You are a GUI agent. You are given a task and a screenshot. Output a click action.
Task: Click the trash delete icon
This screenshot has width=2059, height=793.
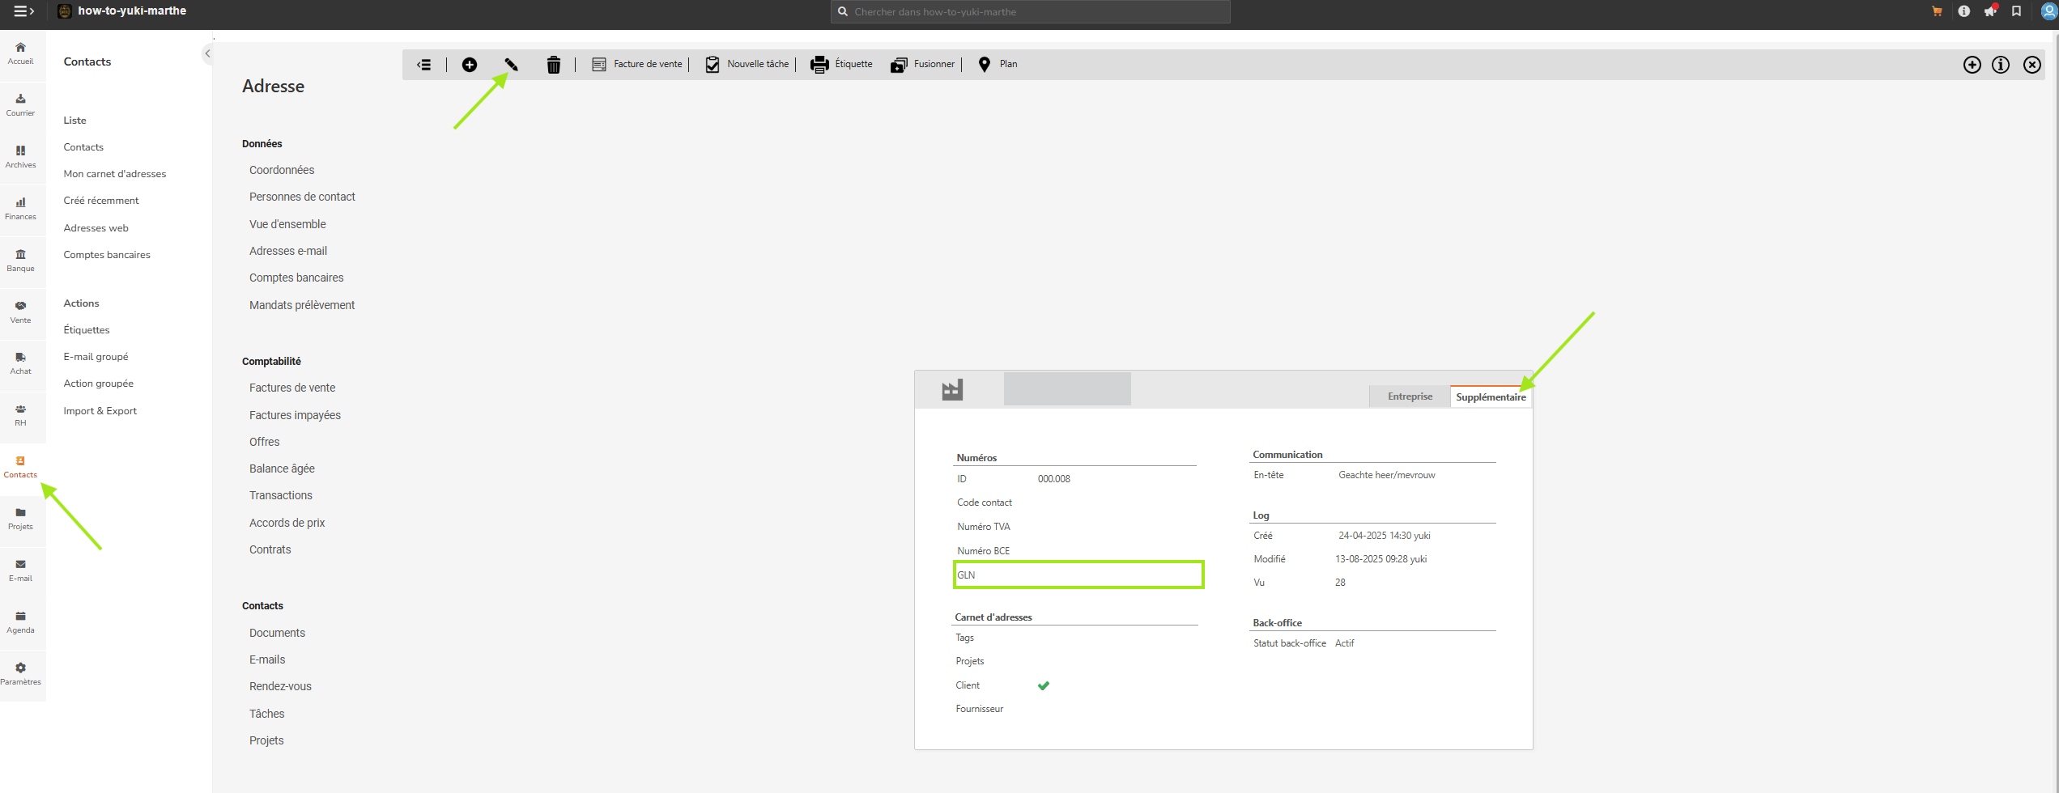click(554, 65)
